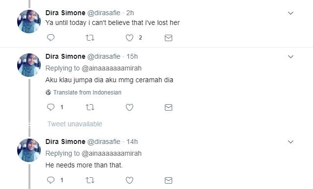This screenshot has height=189, width=313.
Task: Like the tweet posted 2h ago
Action: click(130, 38)
